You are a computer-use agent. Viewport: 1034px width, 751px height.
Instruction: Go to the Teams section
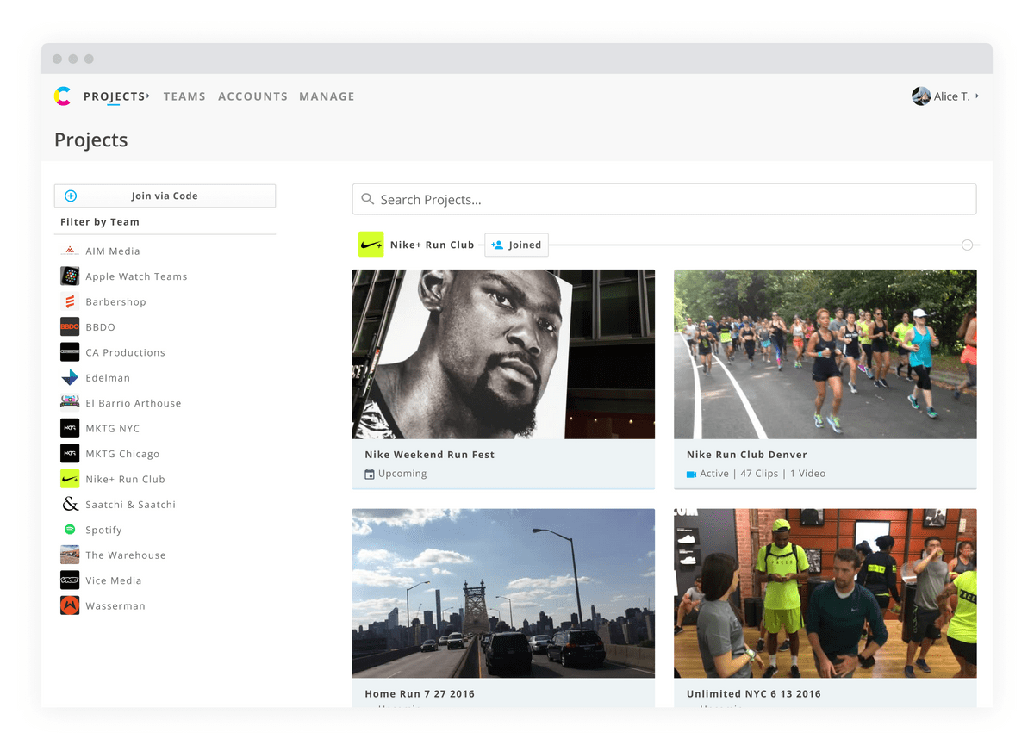(x=184, y=96)
